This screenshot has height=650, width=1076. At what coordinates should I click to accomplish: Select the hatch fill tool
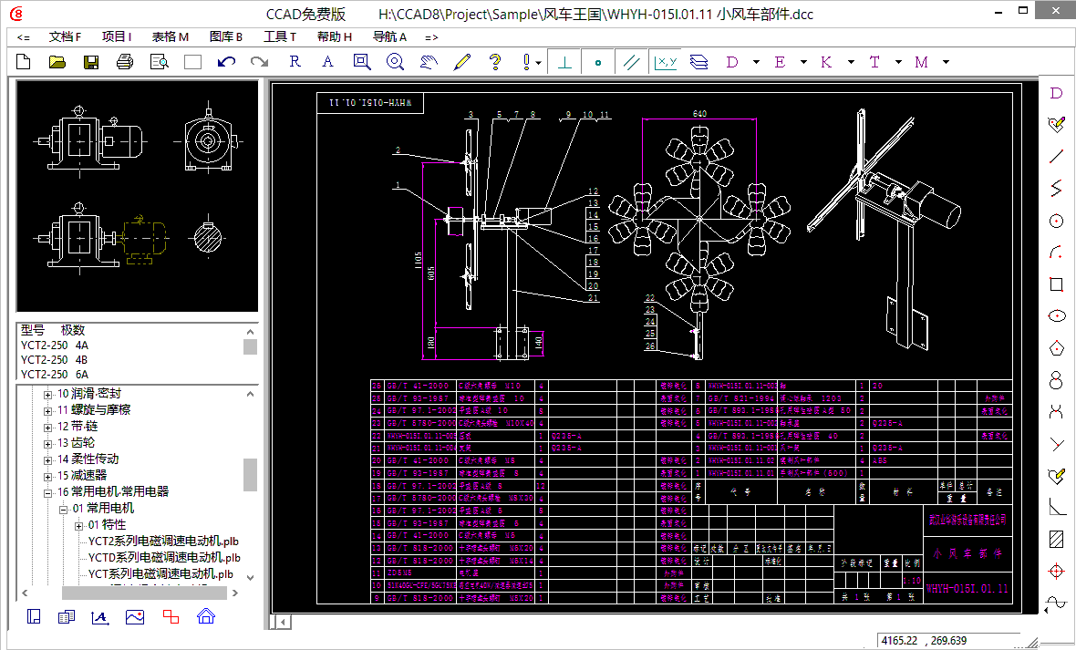coord(1057,539)
